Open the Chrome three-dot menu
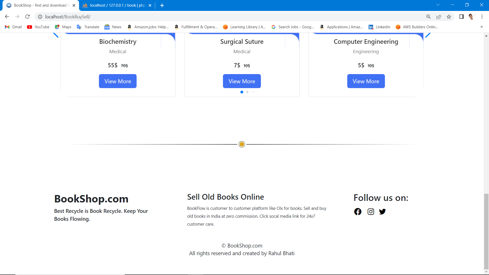This screenshot has width=489, height=275. tap(482, 17)
